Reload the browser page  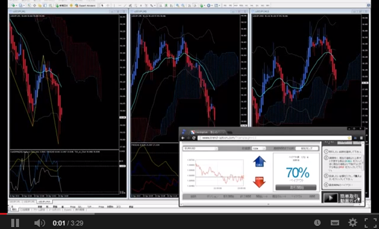click(193, 138)
